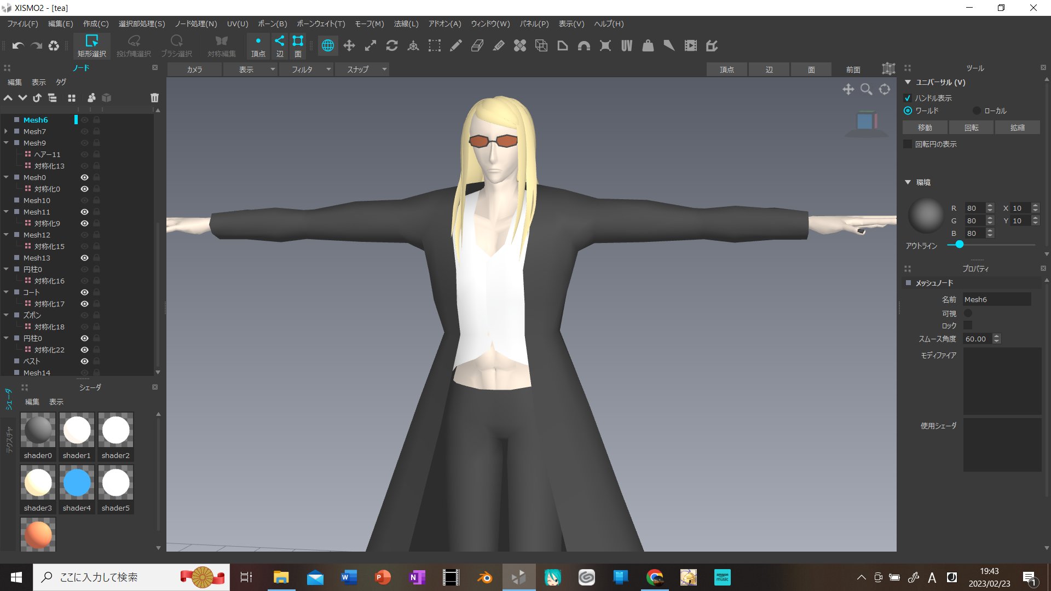
Task: Switch to edge (辺) selection mode
Action: point(280,46)
